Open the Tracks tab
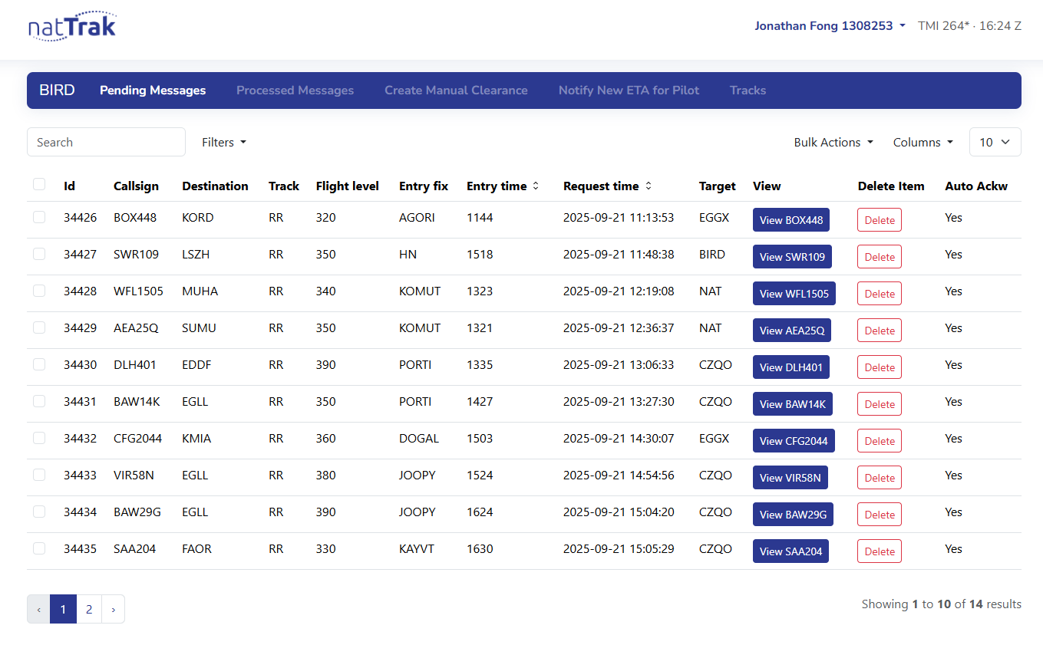 pyautogui.click(x=748, y=90)
